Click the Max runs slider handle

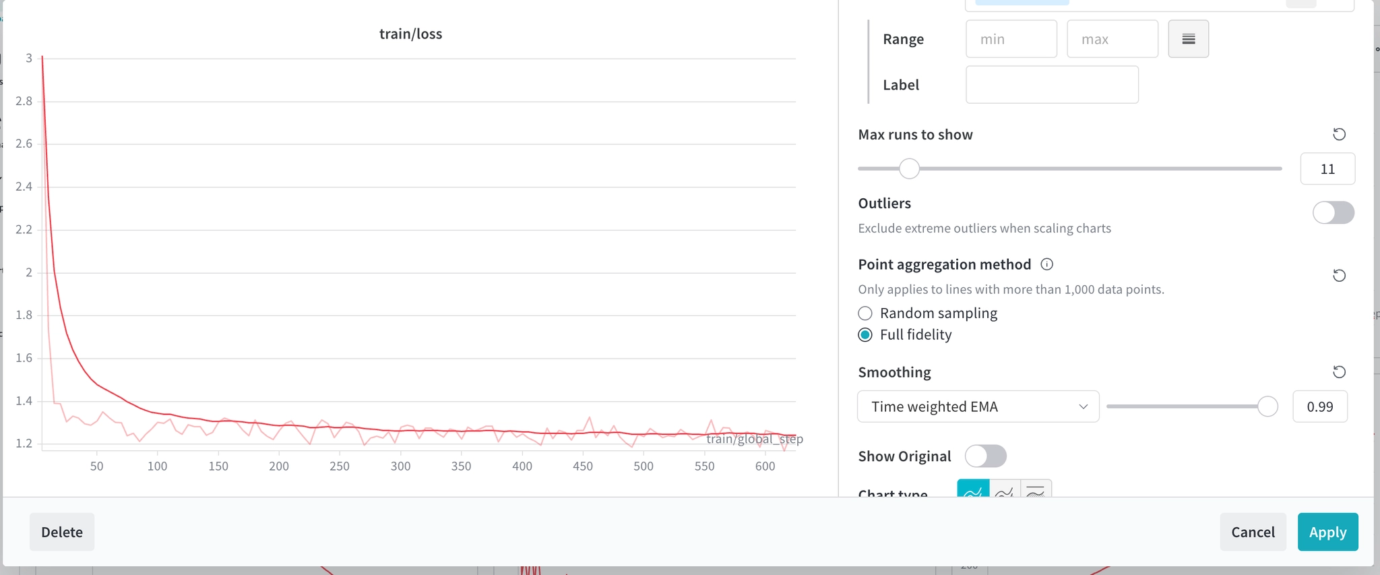909,169
